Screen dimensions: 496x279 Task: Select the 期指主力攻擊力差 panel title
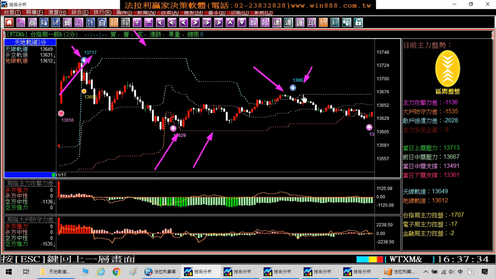click(31, 183)
